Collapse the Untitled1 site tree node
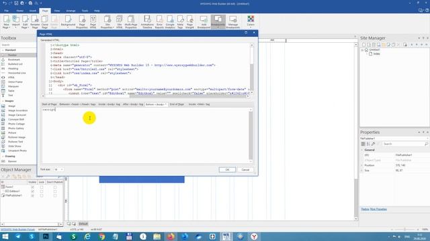430x241 pixels. coord(363,50)
